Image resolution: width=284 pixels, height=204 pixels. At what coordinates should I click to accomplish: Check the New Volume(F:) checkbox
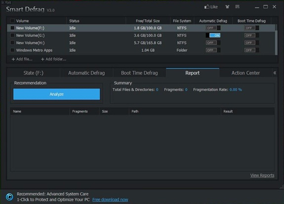tap(12, 28)
